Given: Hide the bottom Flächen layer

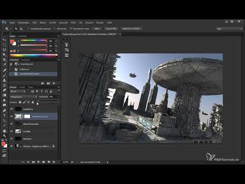Looking at the screenshot, I should click(12, 146).
